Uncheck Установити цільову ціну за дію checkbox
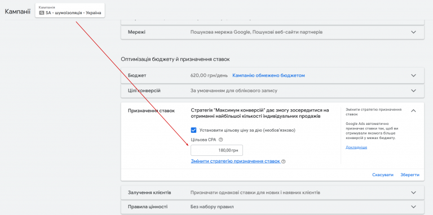Image resolution: width=433 pixels, height=215 pixels. click(x=193, y=130)
